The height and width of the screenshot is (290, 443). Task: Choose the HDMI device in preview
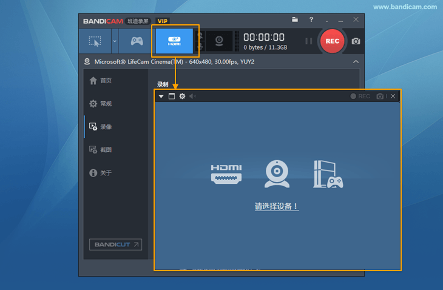point(226,174)
